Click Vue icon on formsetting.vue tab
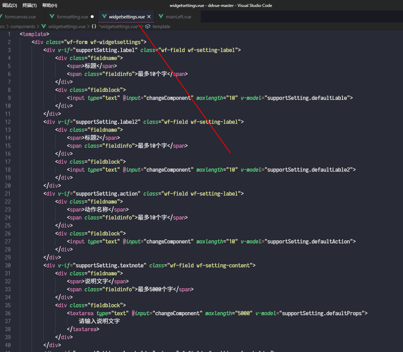This screenshot has height=352, width=403. click(52, 16)
